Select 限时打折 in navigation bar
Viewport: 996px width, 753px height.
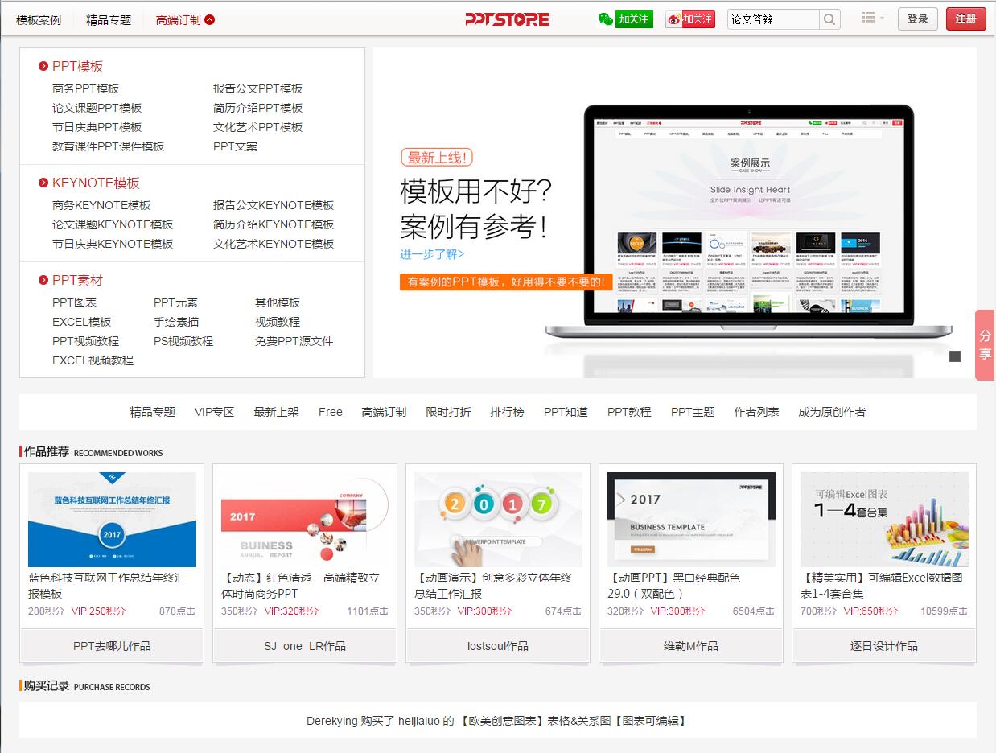click(449, 412)
